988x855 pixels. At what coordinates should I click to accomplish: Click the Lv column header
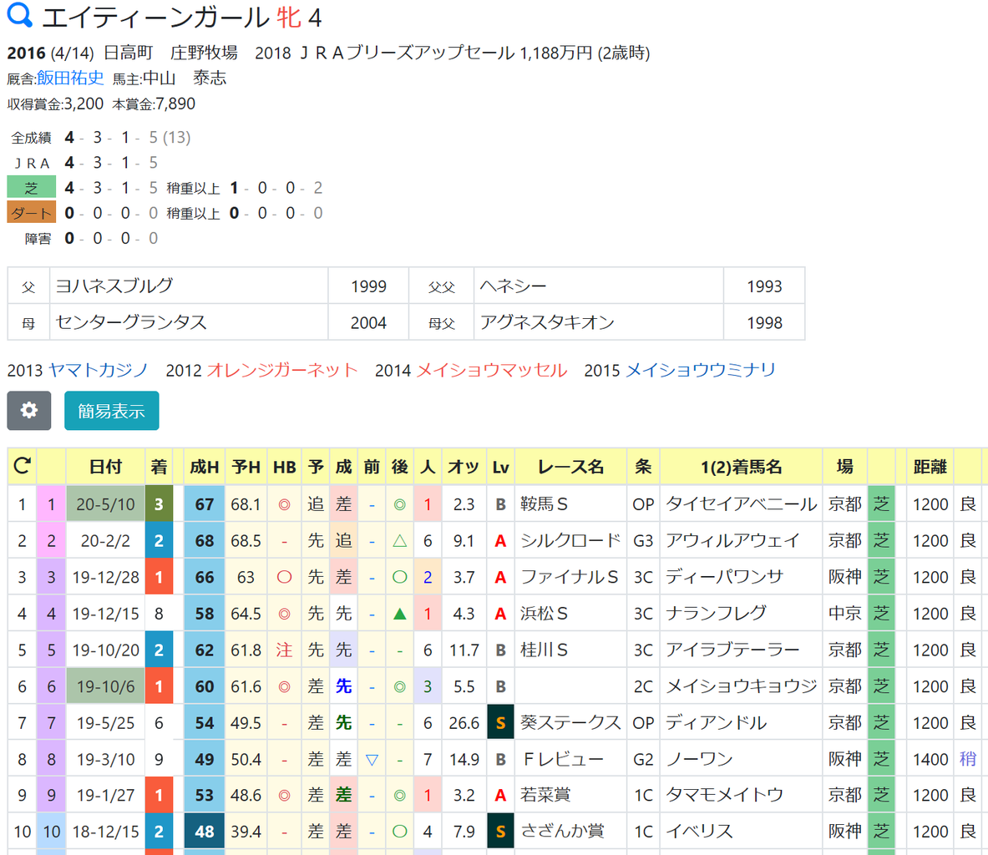click(500, 467)
